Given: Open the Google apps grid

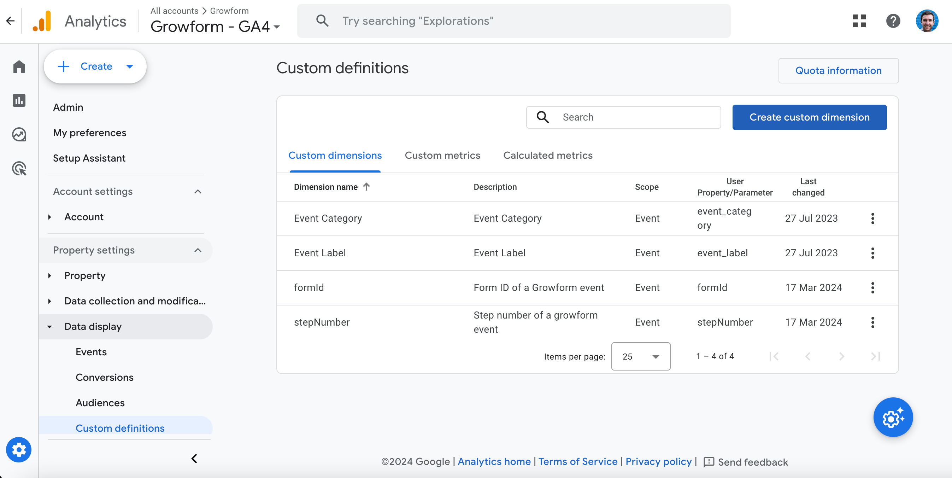Looking at the screenshot, I should tap(859, 21).
